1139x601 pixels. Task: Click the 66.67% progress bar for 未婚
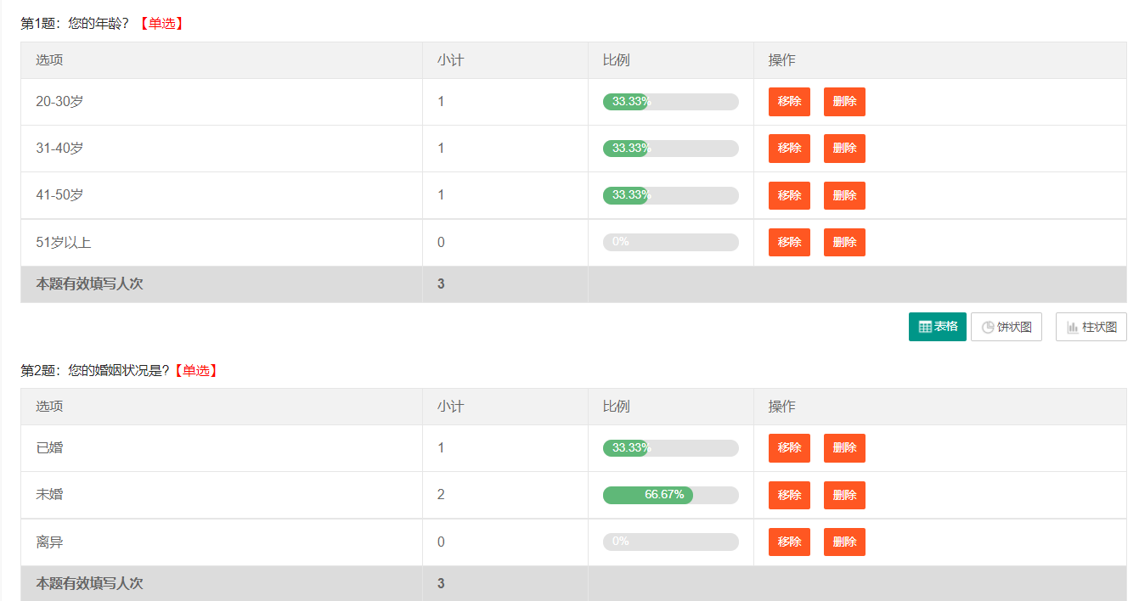point(670,495)
